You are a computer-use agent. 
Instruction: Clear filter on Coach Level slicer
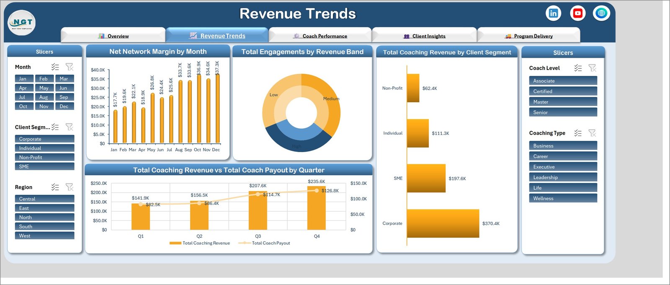point(592,68)
